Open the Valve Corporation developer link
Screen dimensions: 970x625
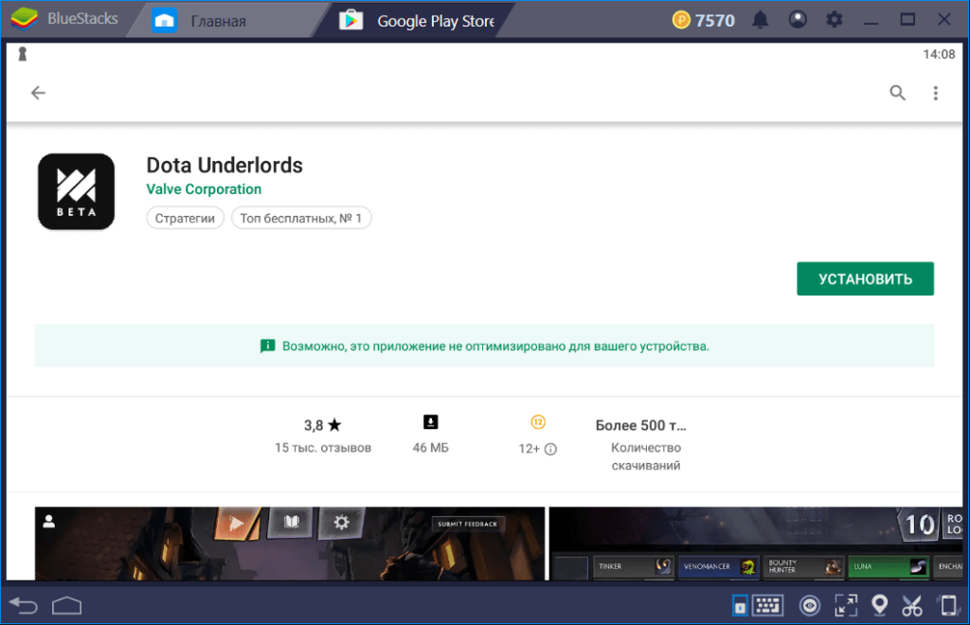click(204, 189)
